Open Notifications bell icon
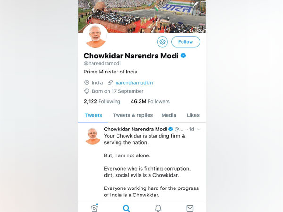Image resolution: width=283 pixels, height=212 pixels. click(x=158, y=208)
